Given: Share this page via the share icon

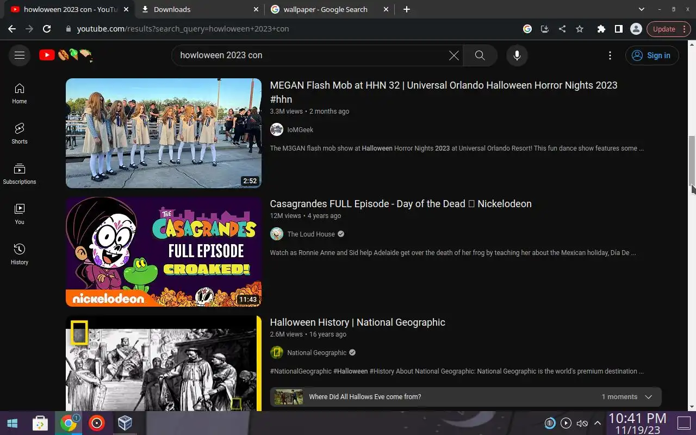Looking at the screenshot, I should 562,29.
